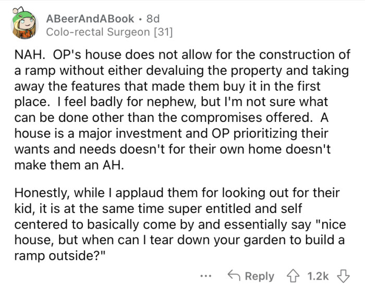The height and width of the screenshot is (290, 365).
Task: Open ABeerAndABook's user avatar
Action: click(x=25, y=25)
